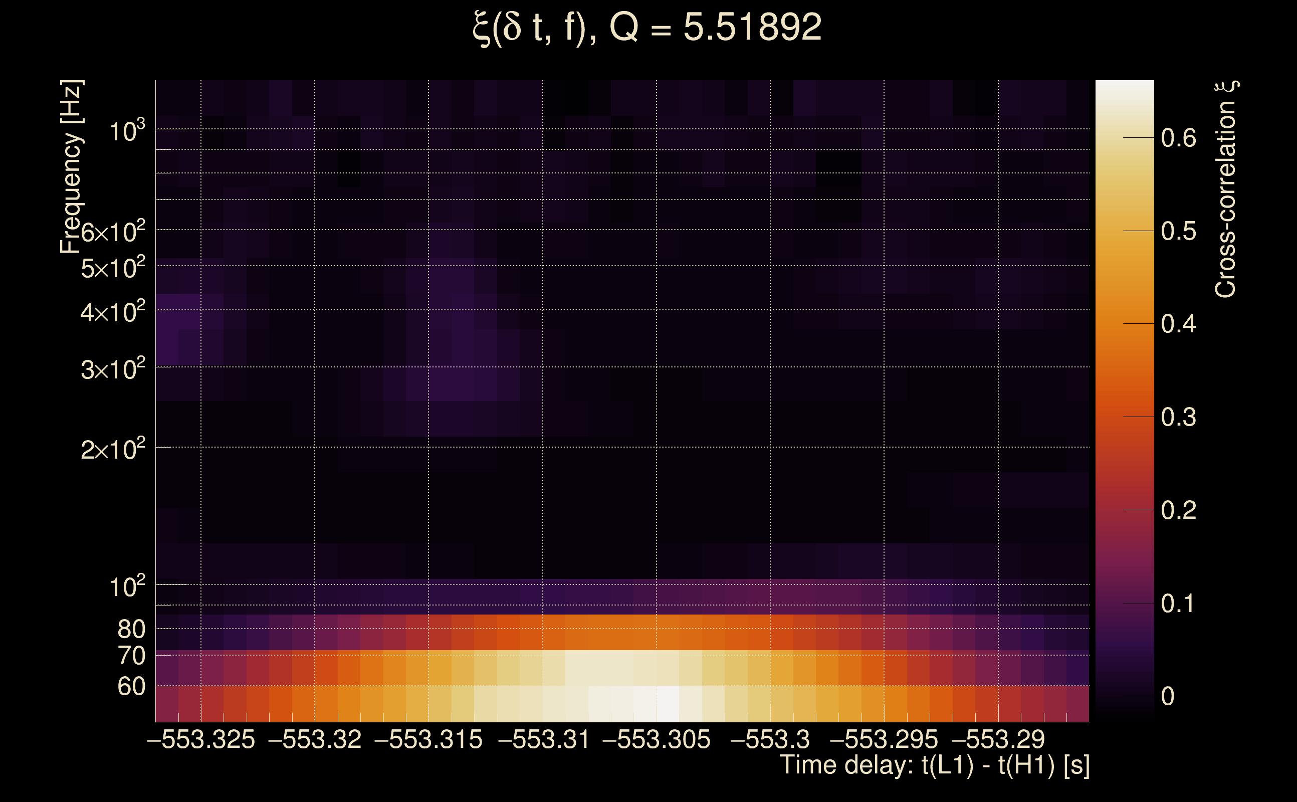Click the -553.3 tick label on the x-axis
Viewport: 1297px width, 802px height.
pyautogui.click(x=770, y=739)
